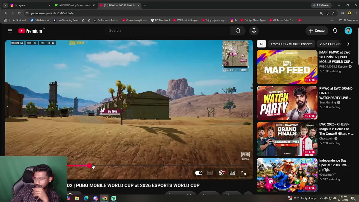The height and width of the screenshot is (202, 359).
Task: Filter by From PUBG MOBILE Esports chip
Action: tap(291, 44)
